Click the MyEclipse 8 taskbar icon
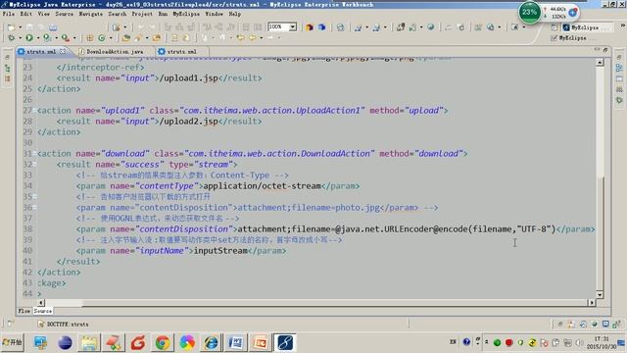This screenshot has width=627, height=353. (285, 342)
